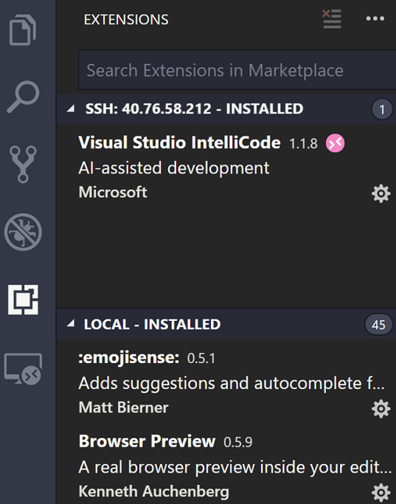Click emojisense version 0.5.1

(201, 359)
